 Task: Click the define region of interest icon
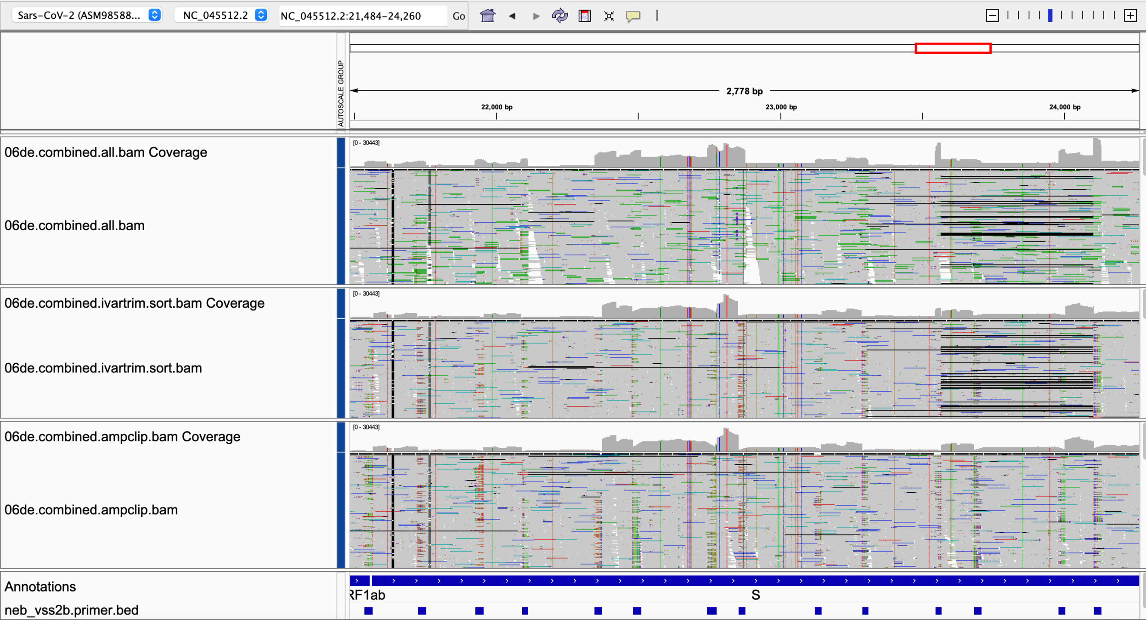(x=584, y=16)
